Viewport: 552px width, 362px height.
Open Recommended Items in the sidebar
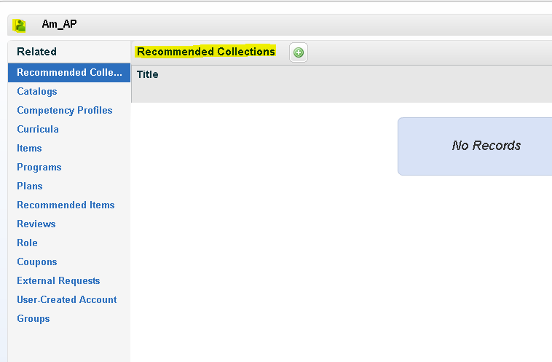[66, 205]
